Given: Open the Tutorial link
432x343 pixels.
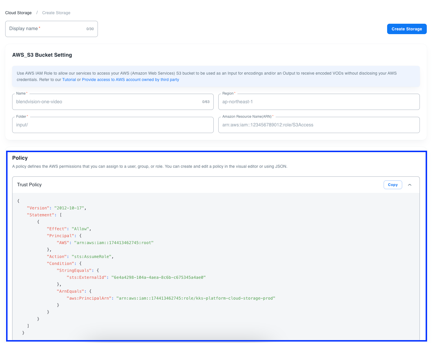Looking at the screenshot, I should pos(69,80).
